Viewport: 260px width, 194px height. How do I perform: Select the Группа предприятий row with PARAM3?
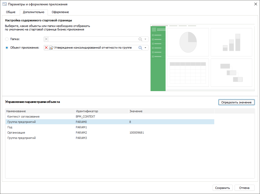tap(110, 138)
